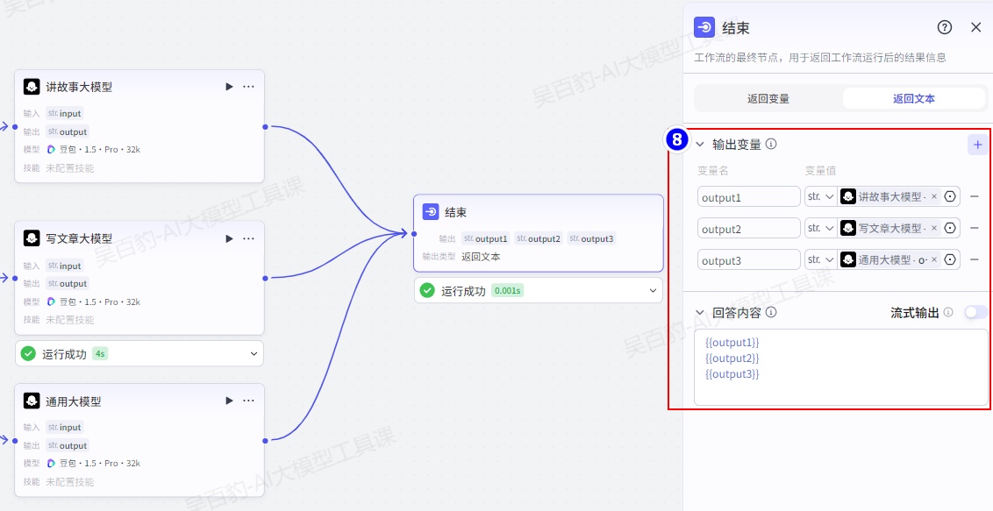Run the 通用大模型 node with play icon
This screenshot has width=993, height=511.
pyautogui.click(x=229, y=401)
